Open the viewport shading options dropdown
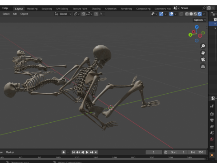217x163 pixels. 204,14
